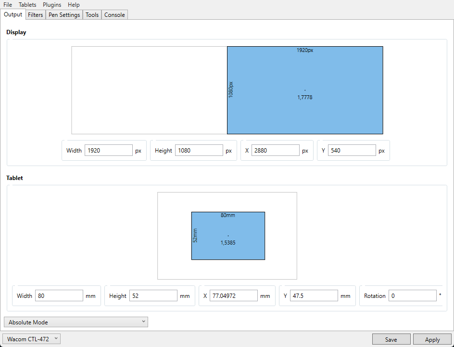Open the Plugins menu
Viewport: 454px width, 347px height.
pos(52,5)
